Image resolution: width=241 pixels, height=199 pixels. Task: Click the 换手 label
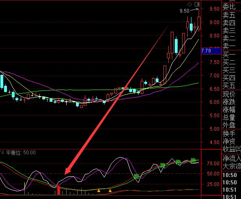point(229,133)
